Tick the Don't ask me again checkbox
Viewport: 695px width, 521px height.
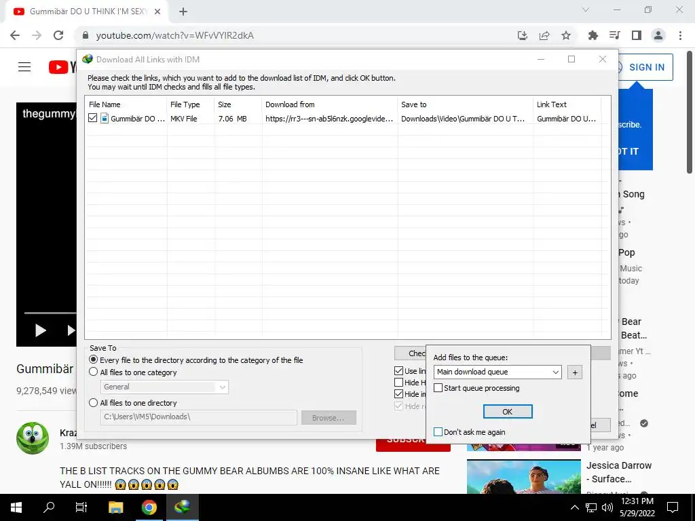[438, 432]
